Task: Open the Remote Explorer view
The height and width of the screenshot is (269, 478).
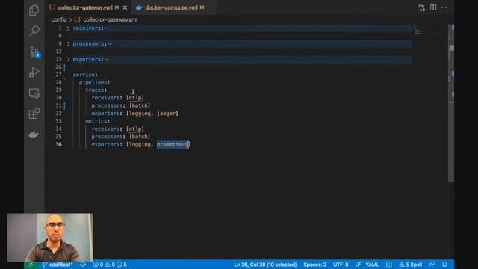Action: [34, 93]
